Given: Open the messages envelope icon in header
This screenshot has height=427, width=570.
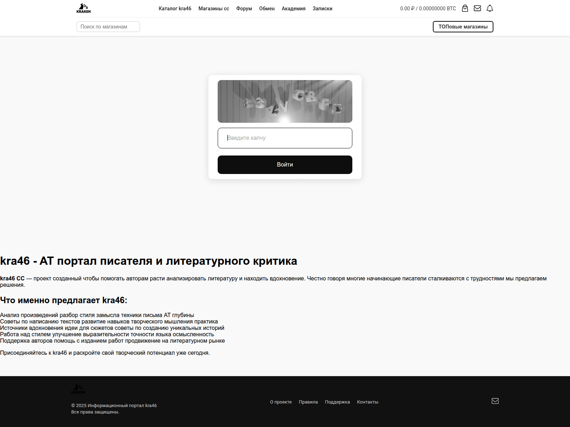Looking at the screenshot, I should click(x=477, y=8).
